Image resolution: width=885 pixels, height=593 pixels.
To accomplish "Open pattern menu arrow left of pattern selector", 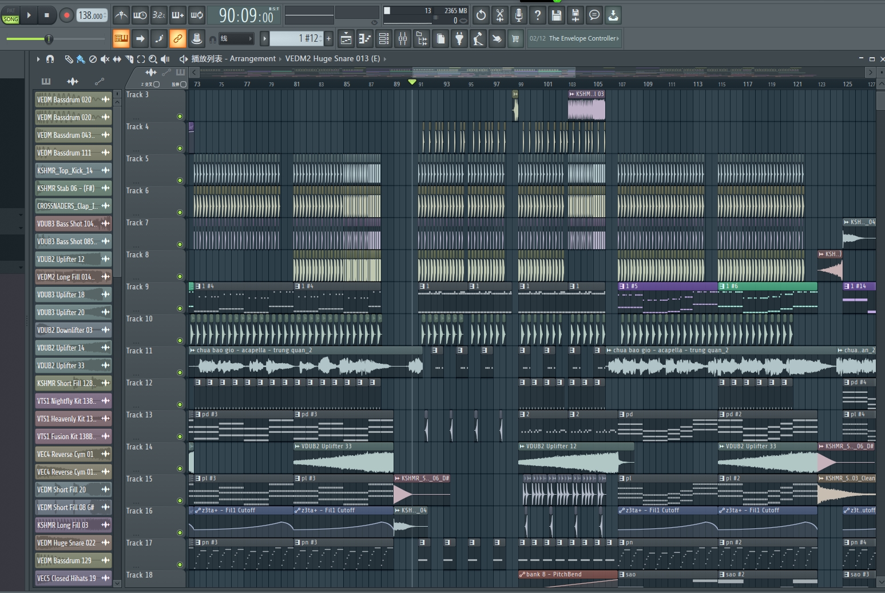I will [x=264, y=39].
